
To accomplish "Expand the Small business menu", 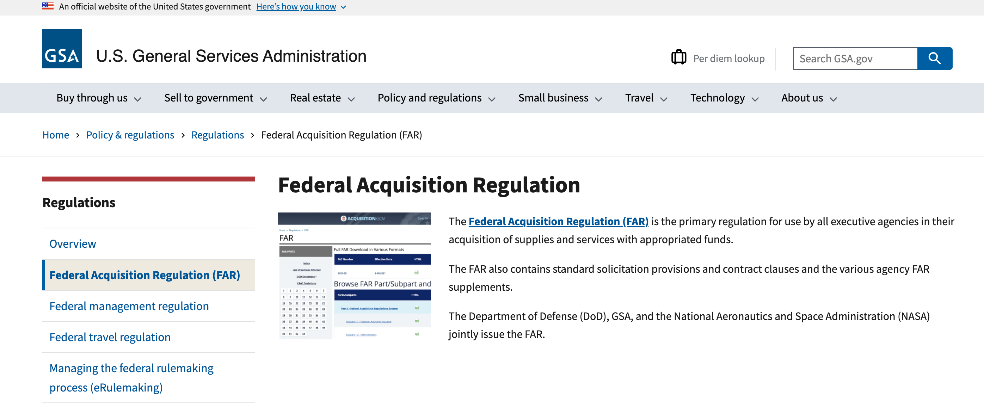I will tap(560, 98).
